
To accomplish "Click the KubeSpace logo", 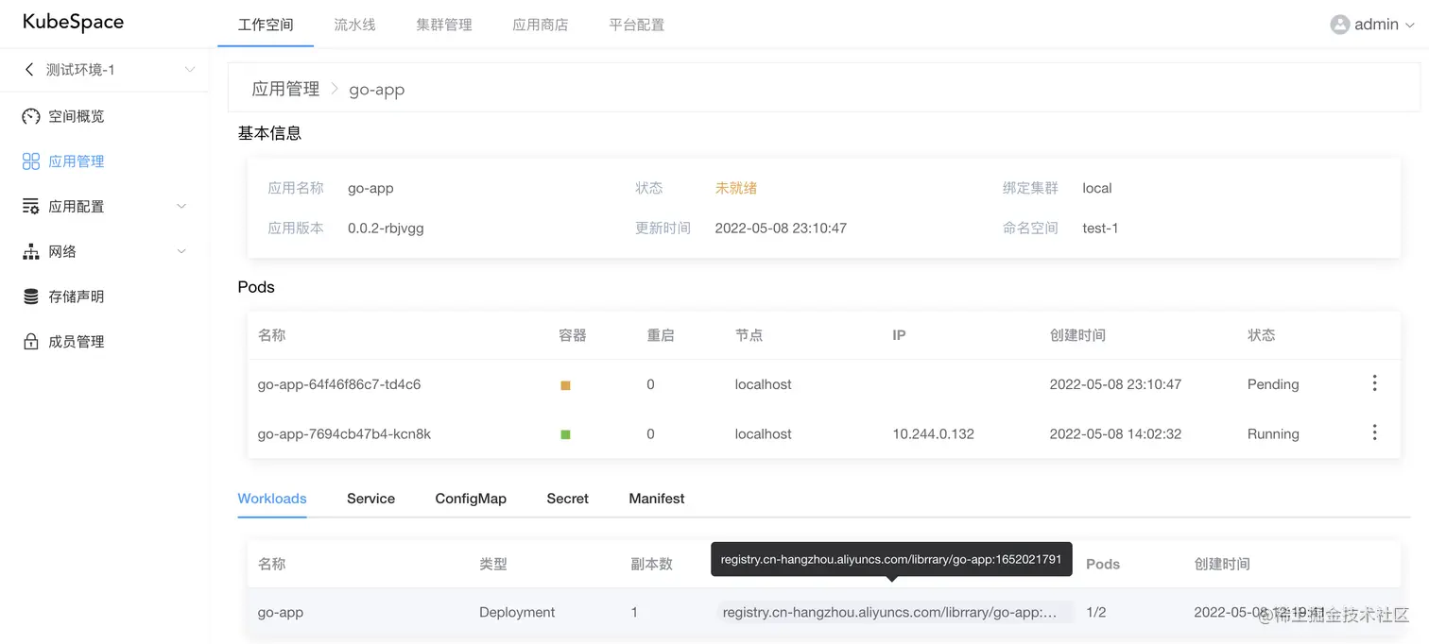I will coord(73,22).
